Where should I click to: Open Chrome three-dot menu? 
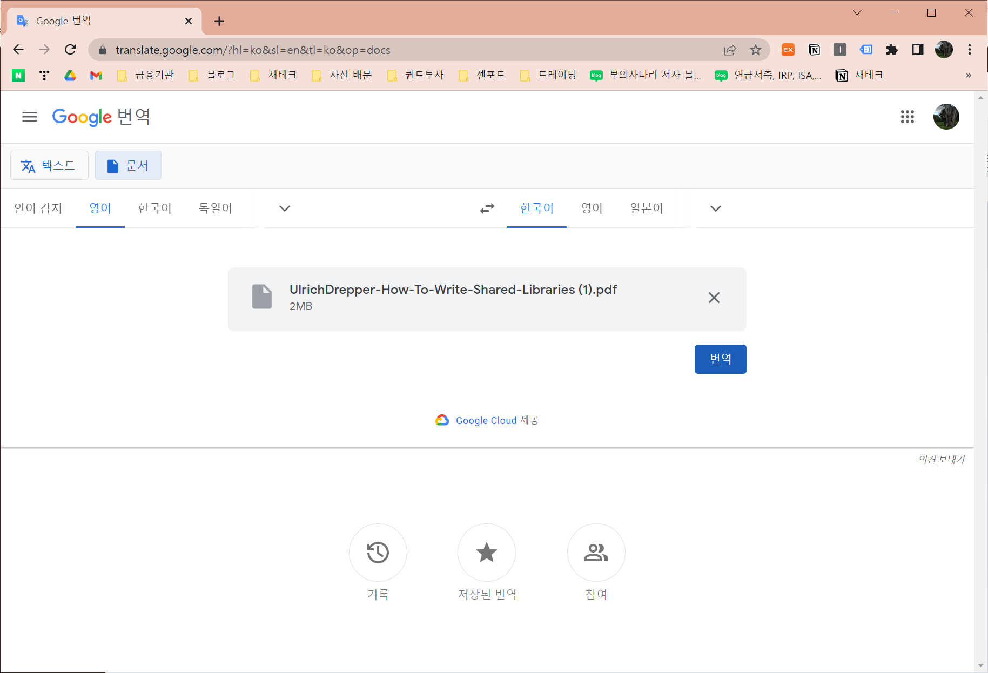tap(970, 50)
